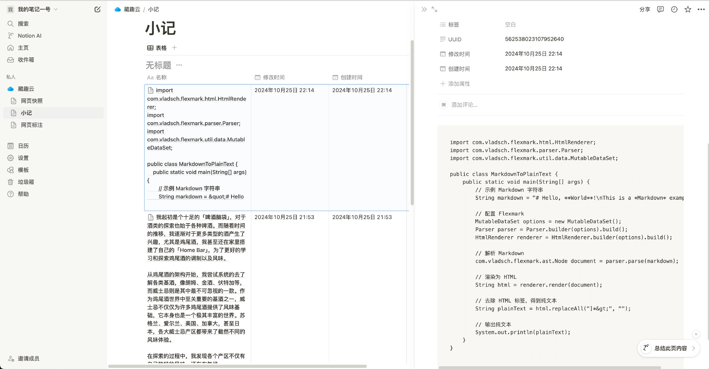Click the UUID value 562538023107952640
This screenshot has height=369, width=709.
pos(534,39)
